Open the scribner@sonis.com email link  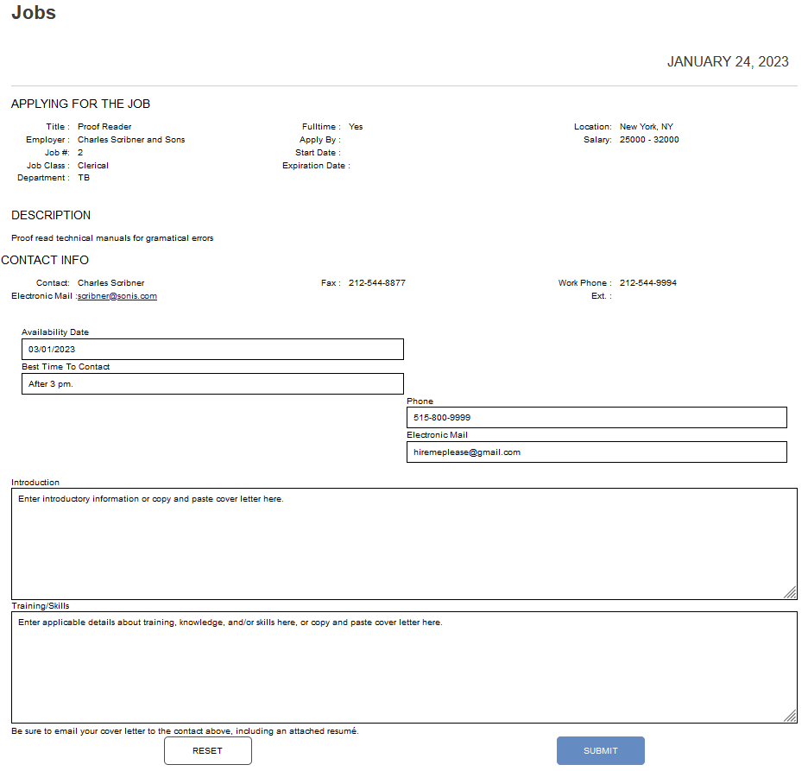[117, 295]
